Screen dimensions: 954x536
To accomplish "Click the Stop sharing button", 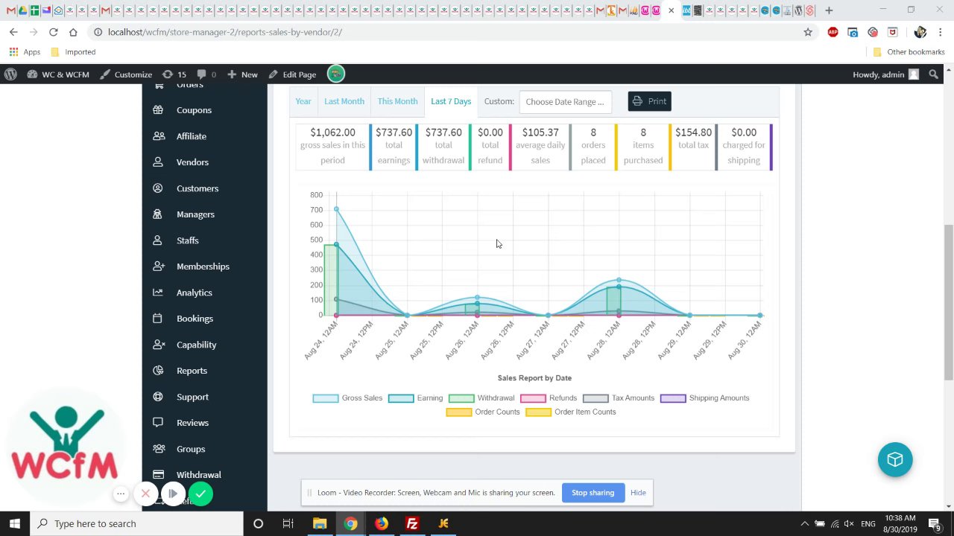I will (593, 493).
